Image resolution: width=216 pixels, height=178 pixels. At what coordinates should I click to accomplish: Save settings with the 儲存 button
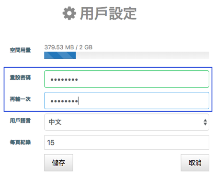point(58,163)
